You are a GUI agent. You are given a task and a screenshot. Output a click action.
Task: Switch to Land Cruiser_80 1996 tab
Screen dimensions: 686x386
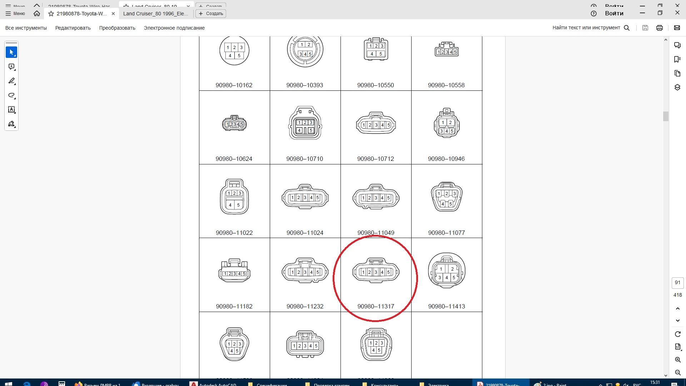click(155, 14)
